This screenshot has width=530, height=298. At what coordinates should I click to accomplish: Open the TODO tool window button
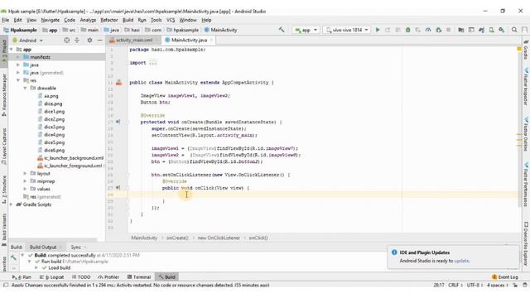pos(81,277)
